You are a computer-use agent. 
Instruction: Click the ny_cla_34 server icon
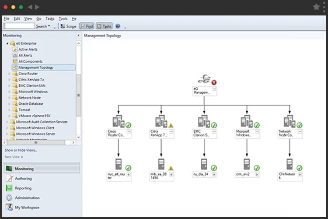204,164
